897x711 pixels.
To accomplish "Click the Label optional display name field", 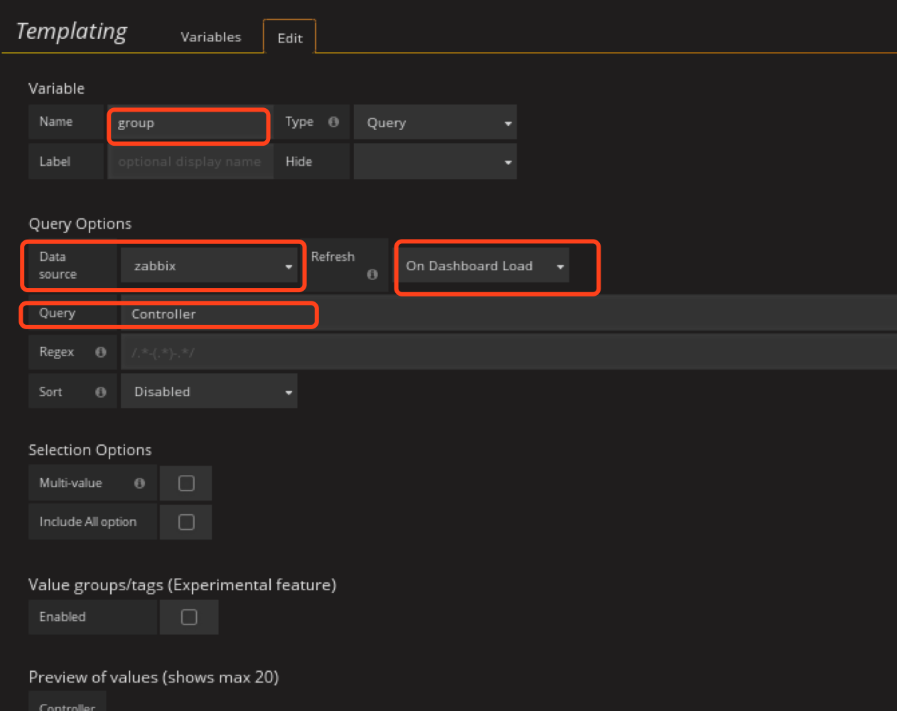I will 190,162.
